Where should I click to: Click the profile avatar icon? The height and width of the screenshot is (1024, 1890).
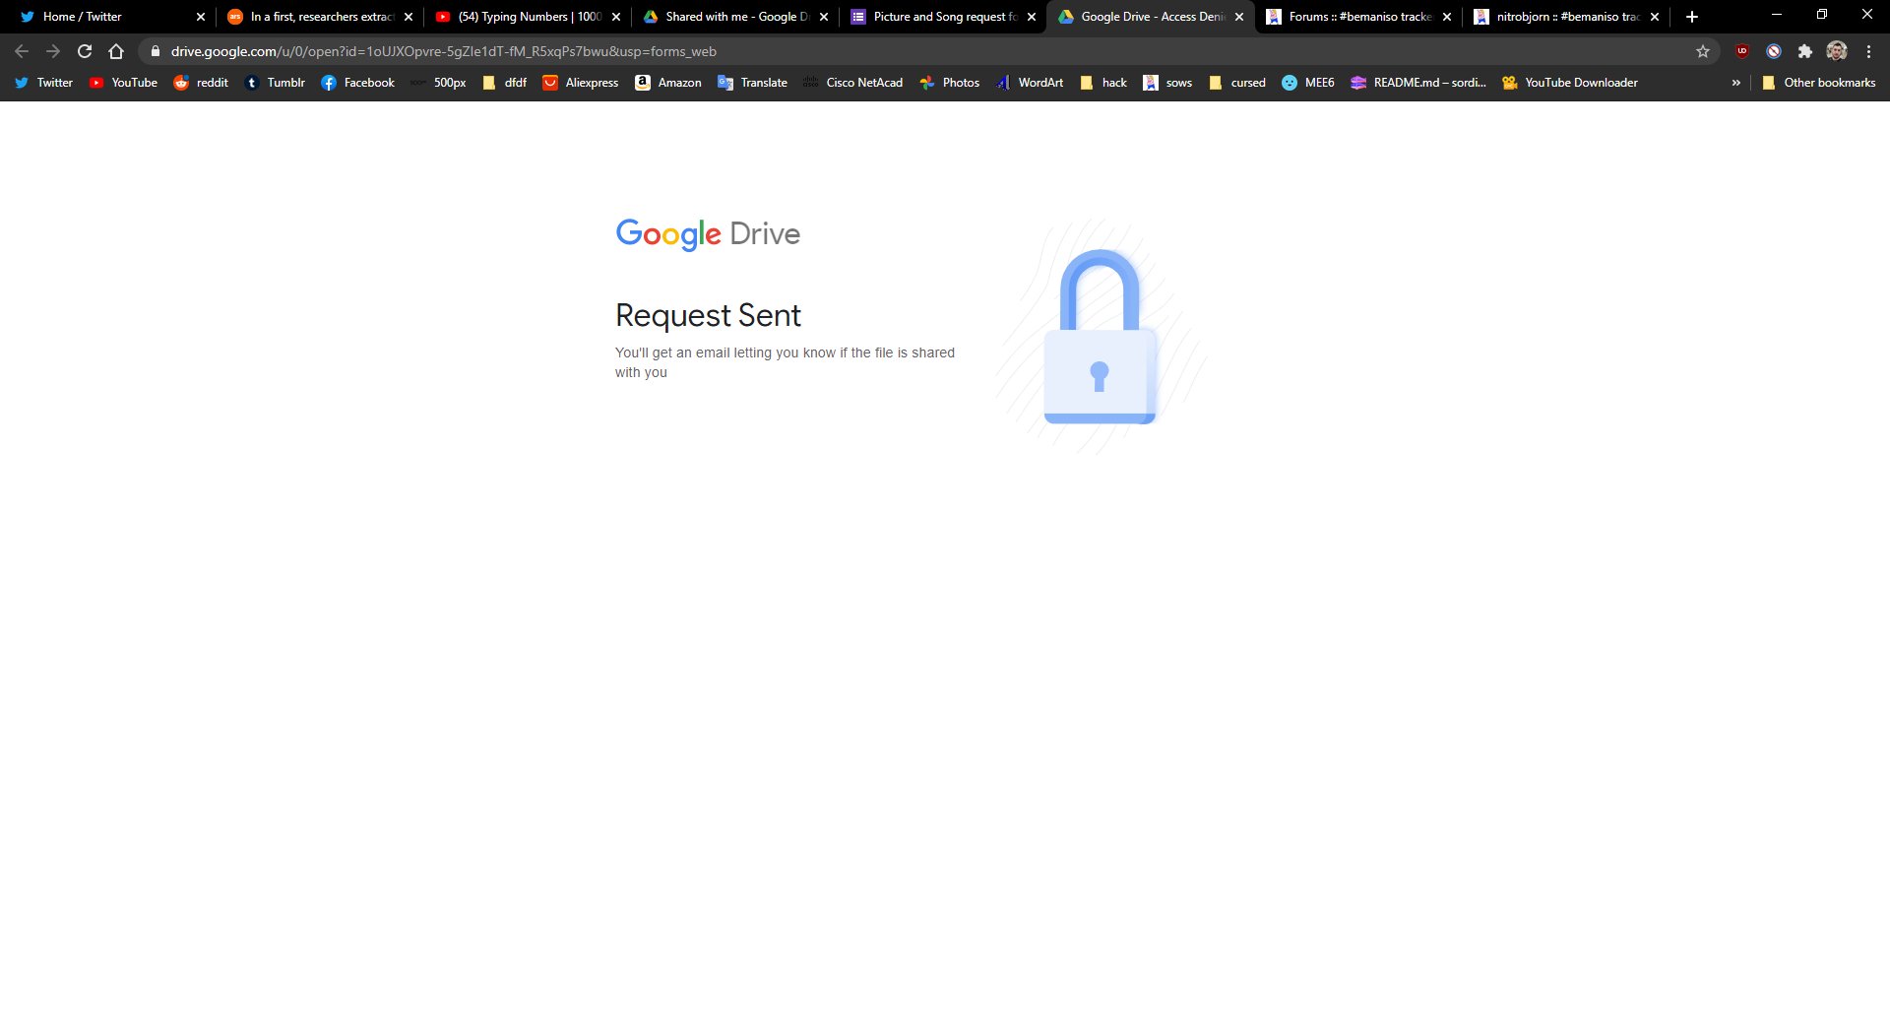point(1836,51)
